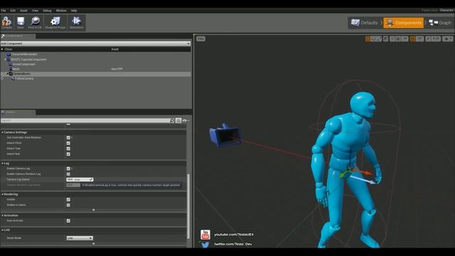The height and width of the screenshot is (256, 455).
Task: Switch to the Defaults mode
Action: click(x=365, y=23)
